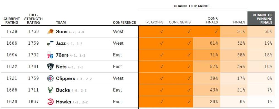Screen dimensions: 279x109
Task: Click the Jazz team logo
Action: click(50, 43)
